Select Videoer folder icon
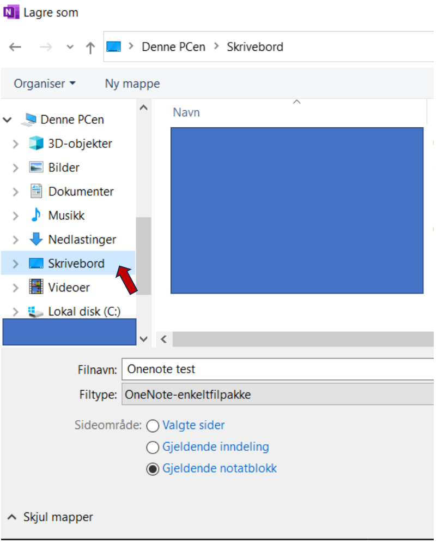The width and height of the screenshot is (437, 543). 36,287
